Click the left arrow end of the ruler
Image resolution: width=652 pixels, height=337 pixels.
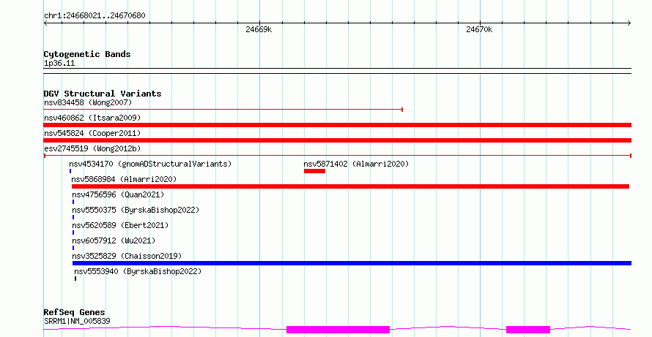(45, 23)
